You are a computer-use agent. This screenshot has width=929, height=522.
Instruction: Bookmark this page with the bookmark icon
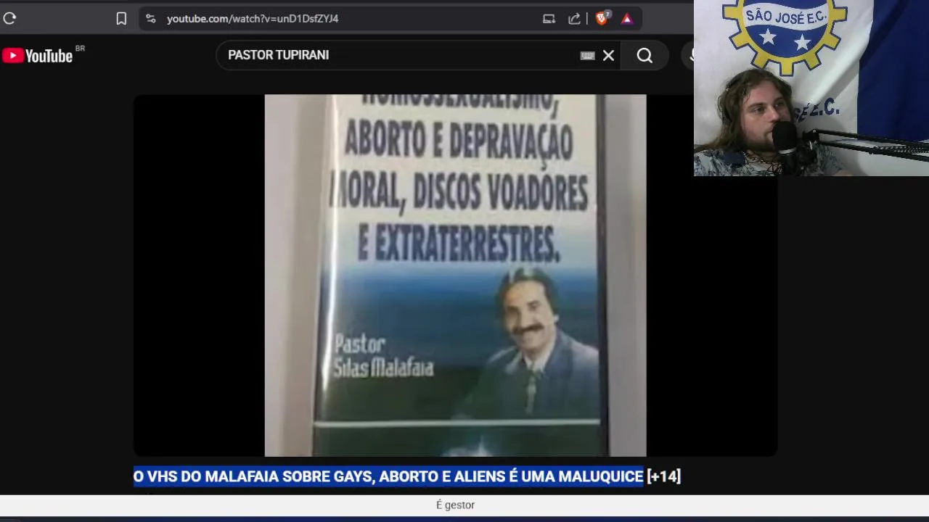[121, 19]
